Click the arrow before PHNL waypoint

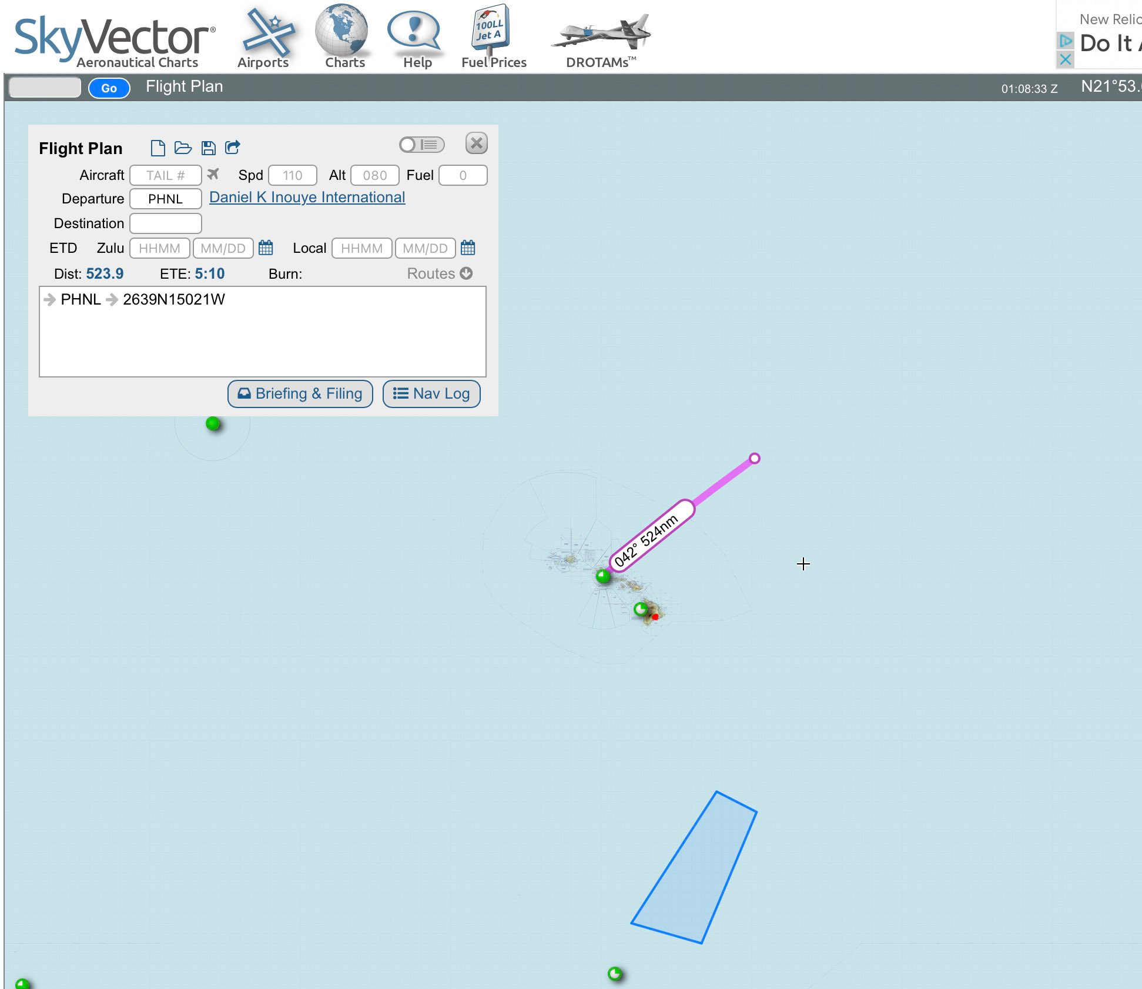coord(50,299)
